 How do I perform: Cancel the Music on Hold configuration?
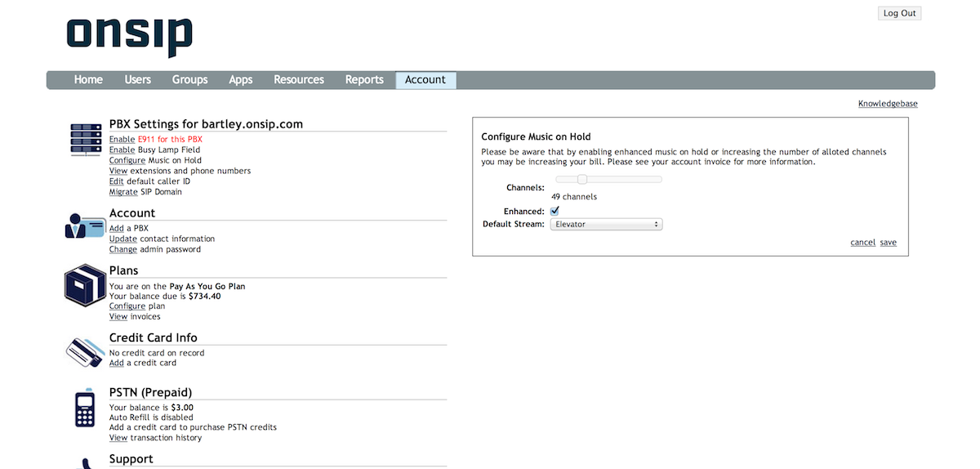pos(862,243)
